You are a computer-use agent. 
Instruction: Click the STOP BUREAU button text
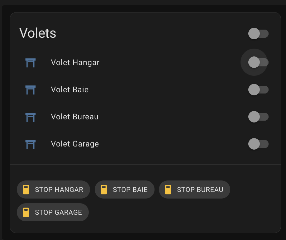click(200, 190)
